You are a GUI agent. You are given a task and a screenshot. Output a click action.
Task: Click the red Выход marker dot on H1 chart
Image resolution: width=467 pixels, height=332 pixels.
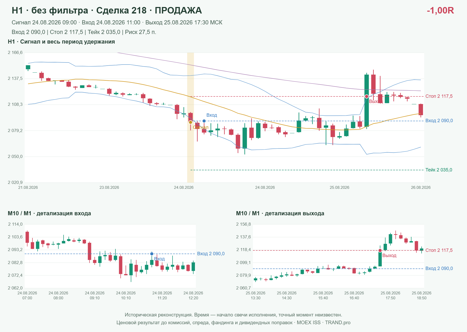(367, 96)
